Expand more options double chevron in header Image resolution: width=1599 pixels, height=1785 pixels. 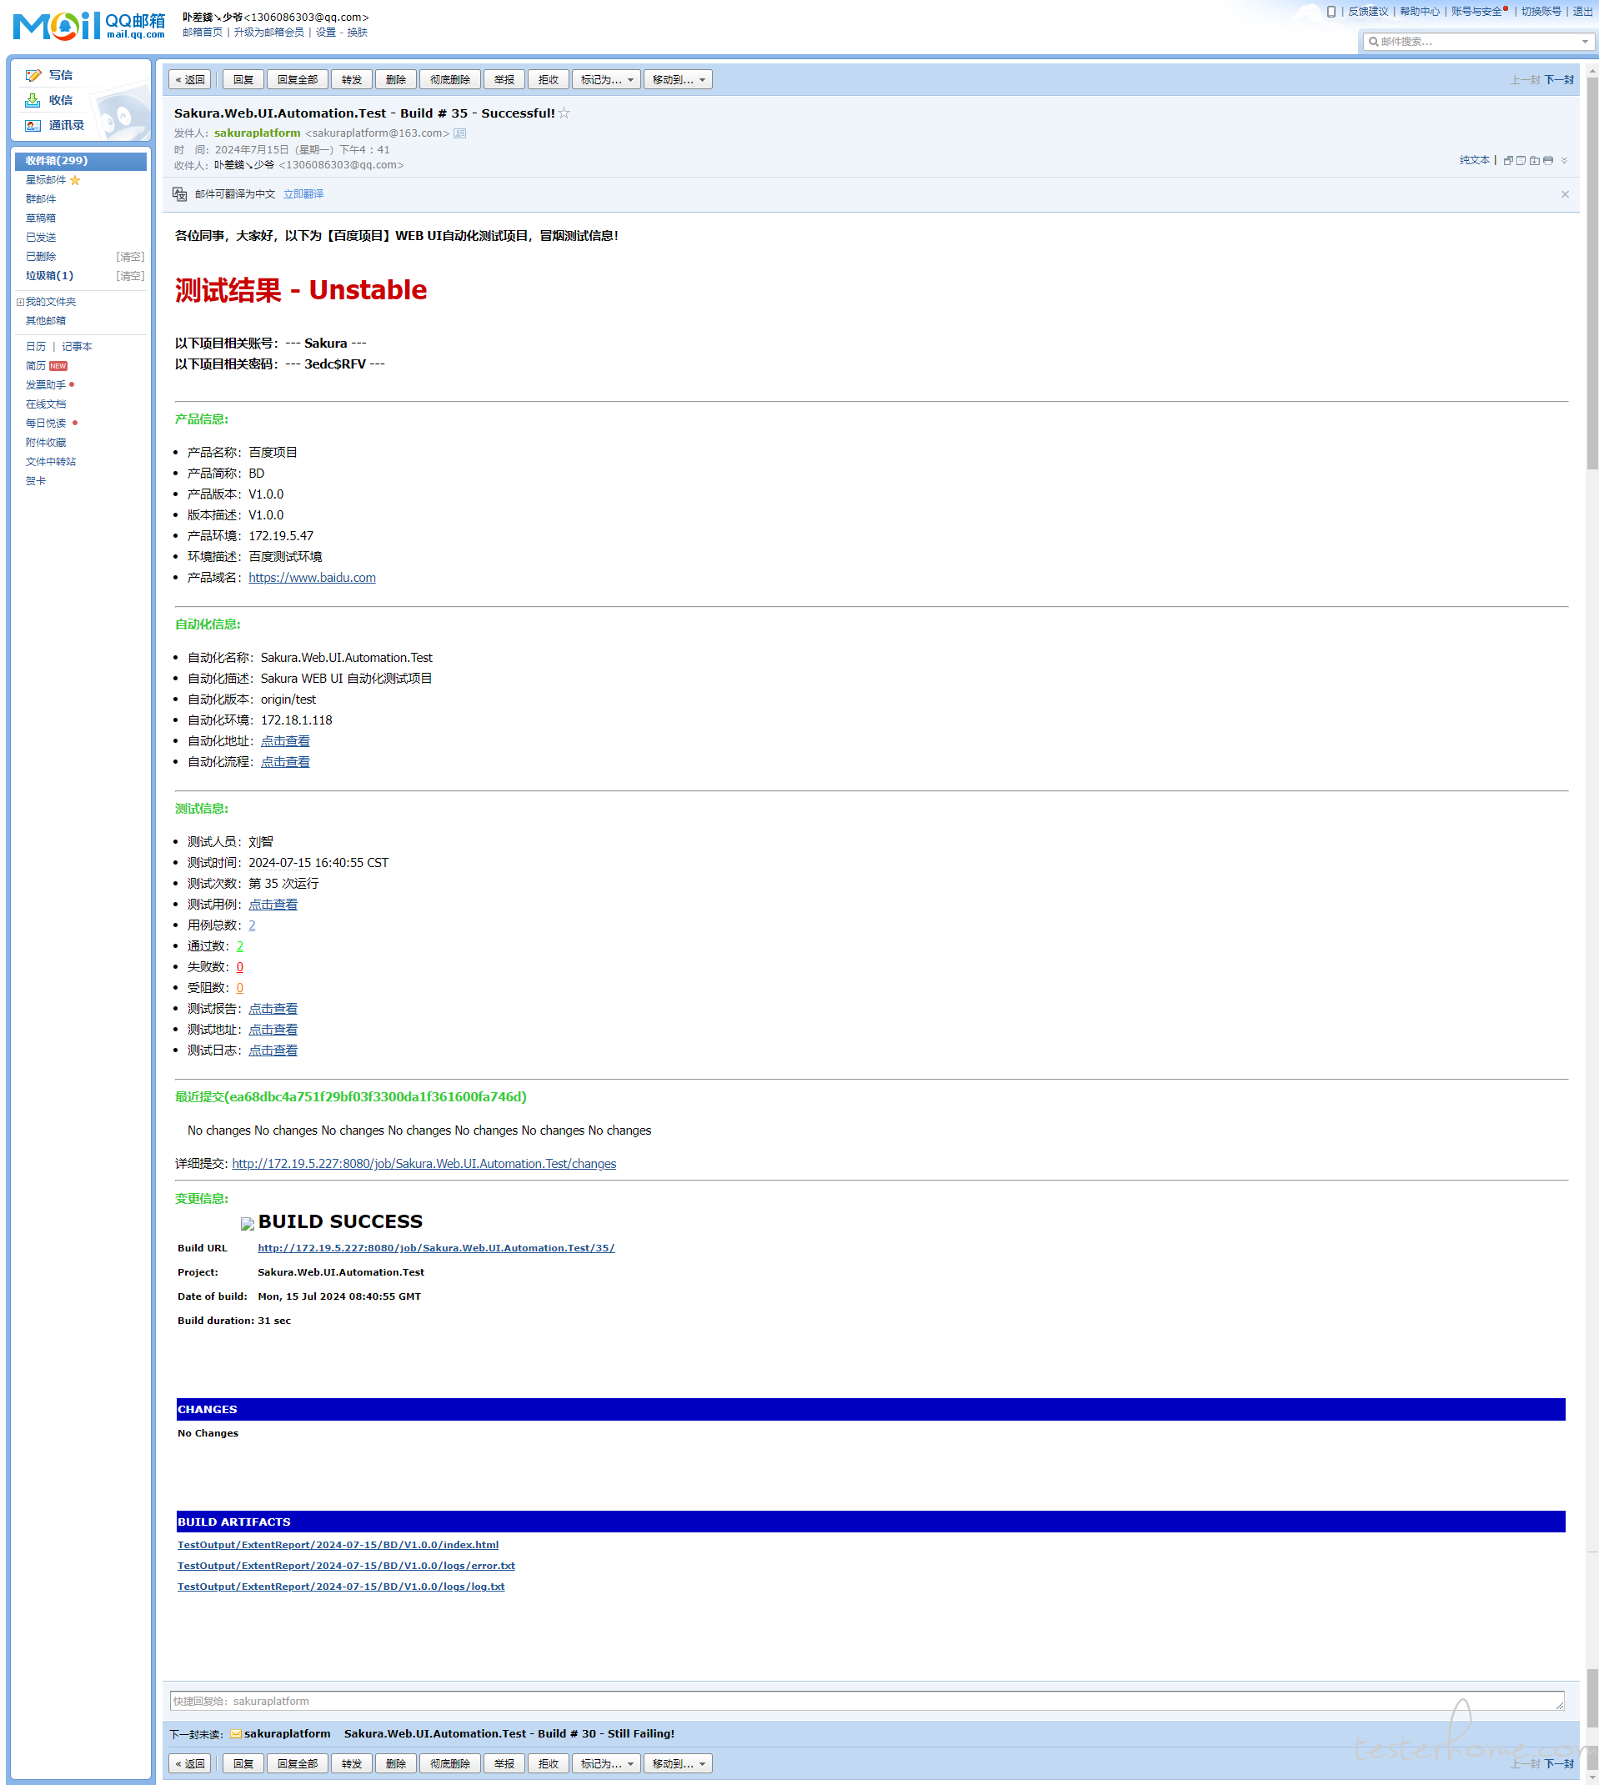[x=1564, y=161]
